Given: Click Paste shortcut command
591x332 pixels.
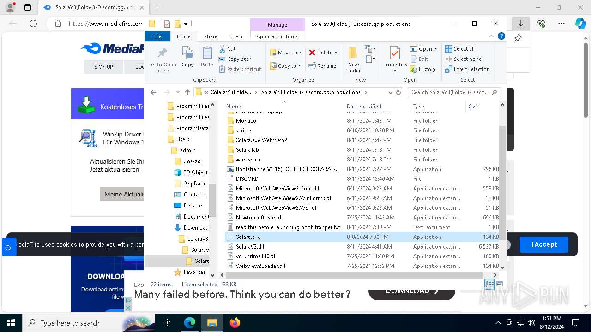Looking at the screenshot, I should click(x=240, y=69).
